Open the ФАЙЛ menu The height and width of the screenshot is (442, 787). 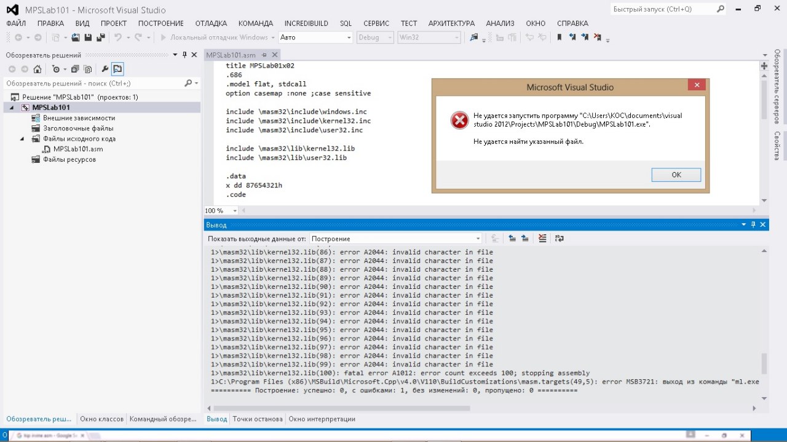16,23
